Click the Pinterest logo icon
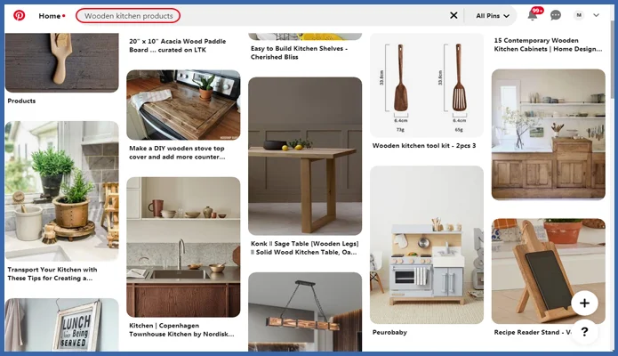The image size is (618, 356). coord(19,15)
